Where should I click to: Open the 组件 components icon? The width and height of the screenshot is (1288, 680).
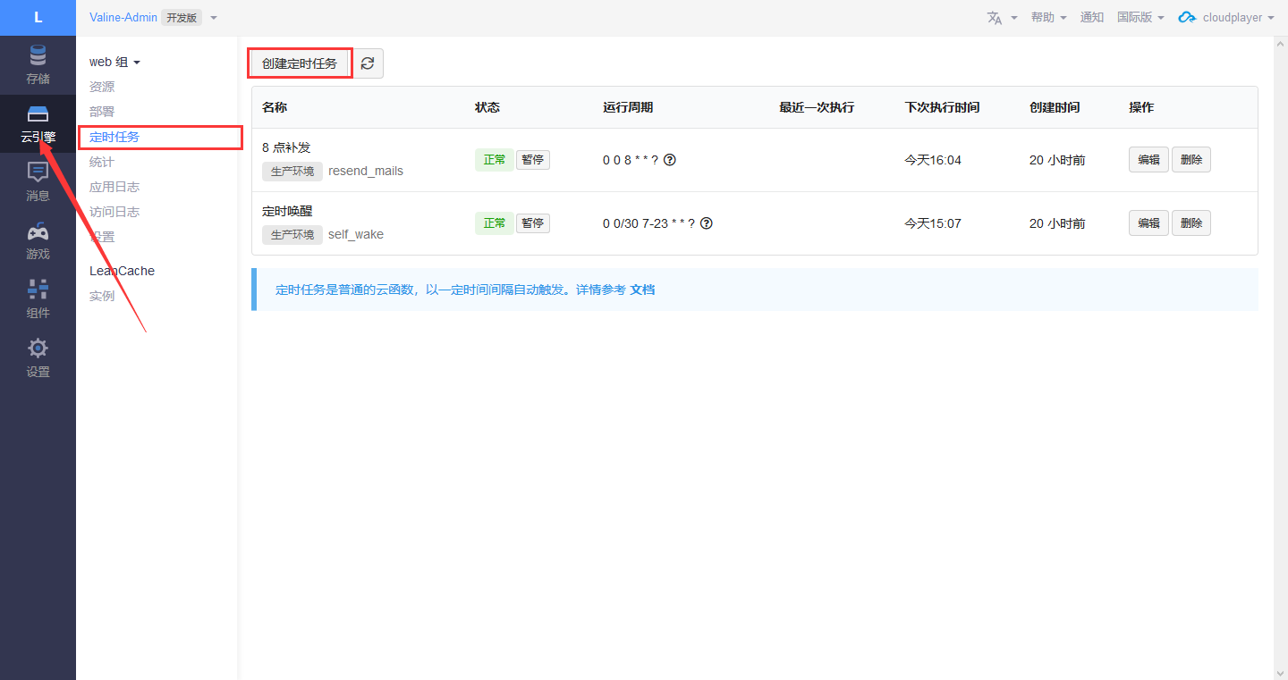coord(38,290)
